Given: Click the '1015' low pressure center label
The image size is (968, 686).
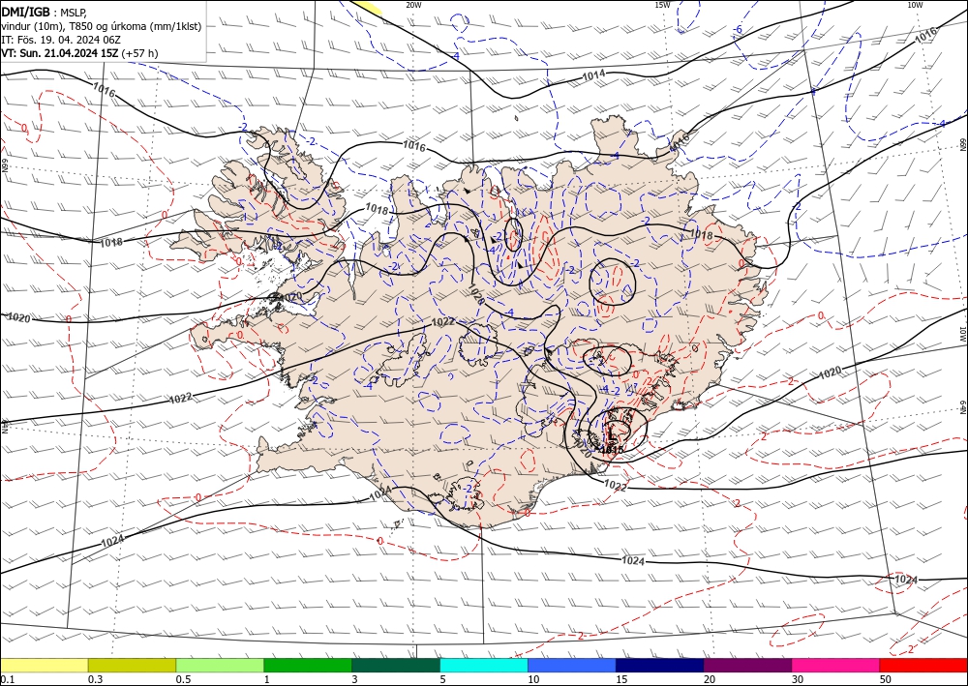Looking at the screenshot, I should 612,450.
